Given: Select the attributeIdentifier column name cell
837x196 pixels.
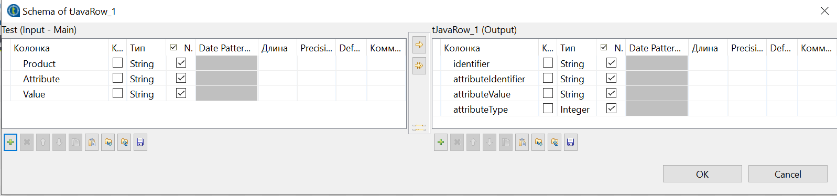Looking at the screenshot, I should pos(489,79).
